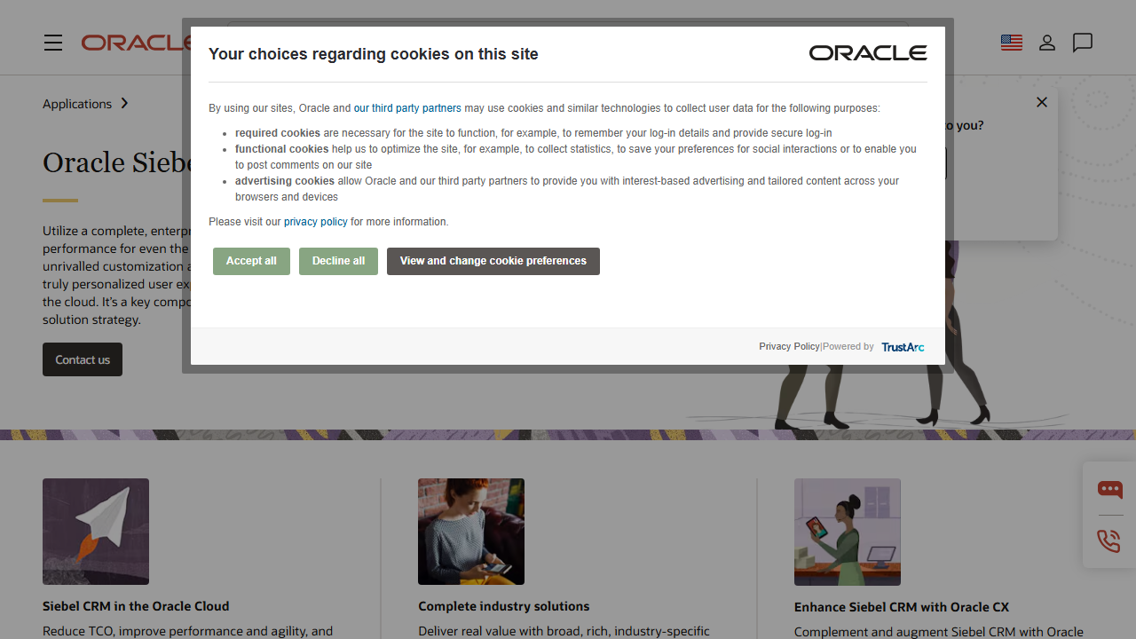The height and width of the screenshot is (639, 1136).
Task: Decline all cookies
Action: [338, 261]
